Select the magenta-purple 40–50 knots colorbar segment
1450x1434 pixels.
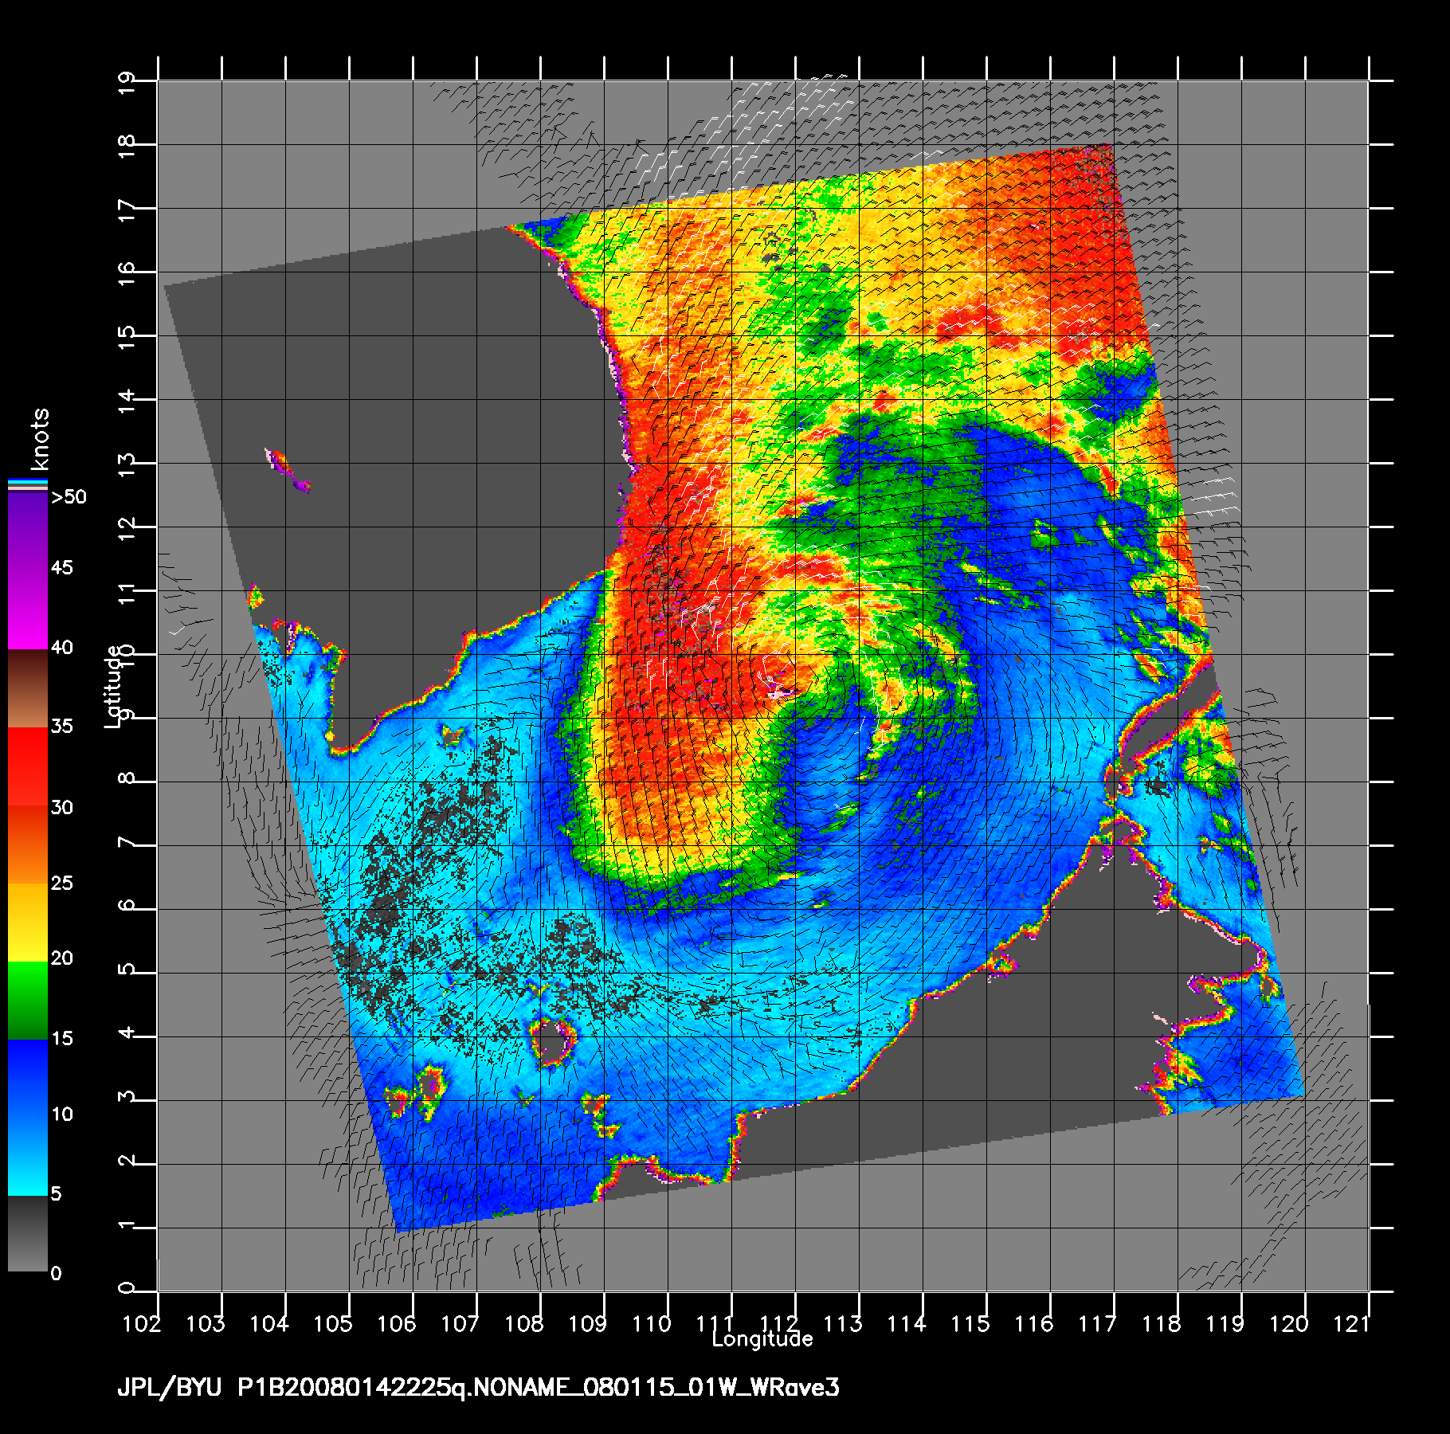tap(28, 570)
